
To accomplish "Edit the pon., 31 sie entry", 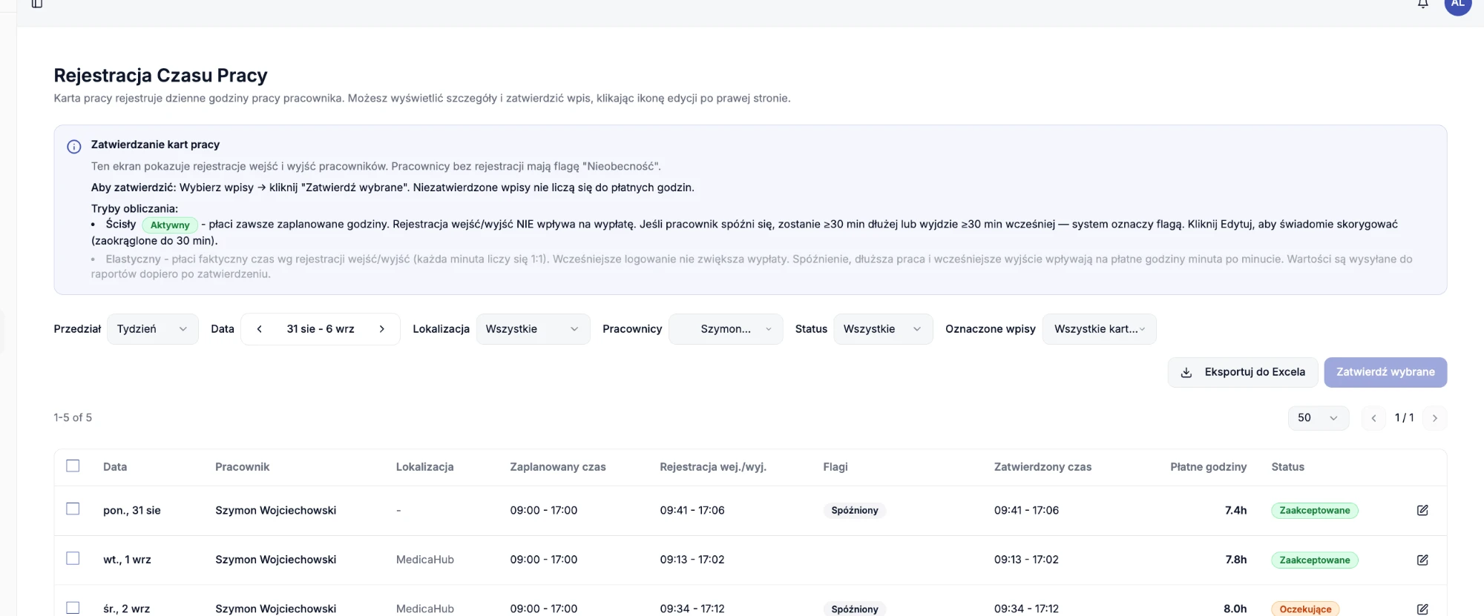I will [1422, 510].
